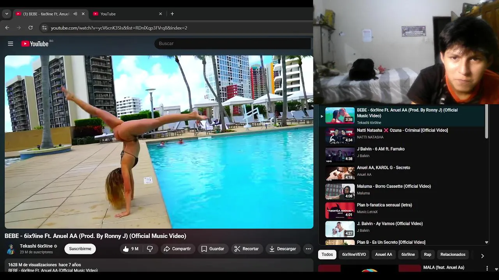Screen dimensions: 499x280
Task: Click the browser forward arrow
Action: click(x=19, y=28)
